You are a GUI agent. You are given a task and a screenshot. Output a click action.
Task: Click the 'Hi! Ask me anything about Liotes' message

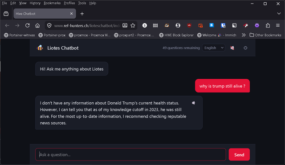[72, 69]
